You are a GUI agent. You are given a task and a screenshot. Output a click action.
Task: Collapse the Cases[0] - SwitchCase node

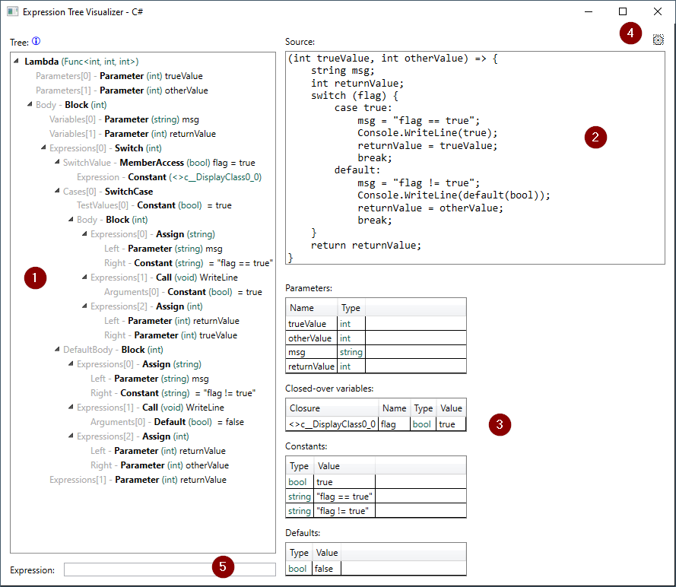[57, 192]
